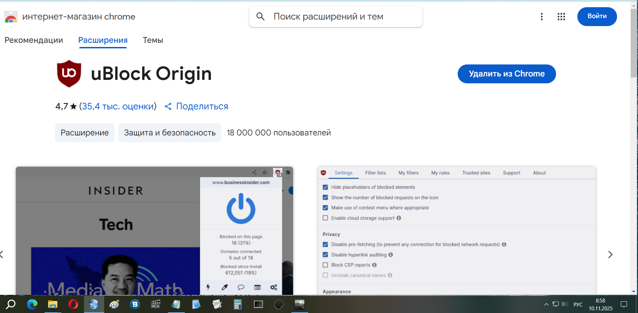Open the three-dot more options menu

(x=542, y=16)
